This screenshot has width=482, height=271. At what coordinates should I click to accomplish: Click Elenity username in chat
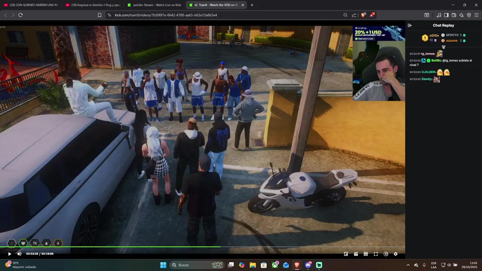point(427,79)
